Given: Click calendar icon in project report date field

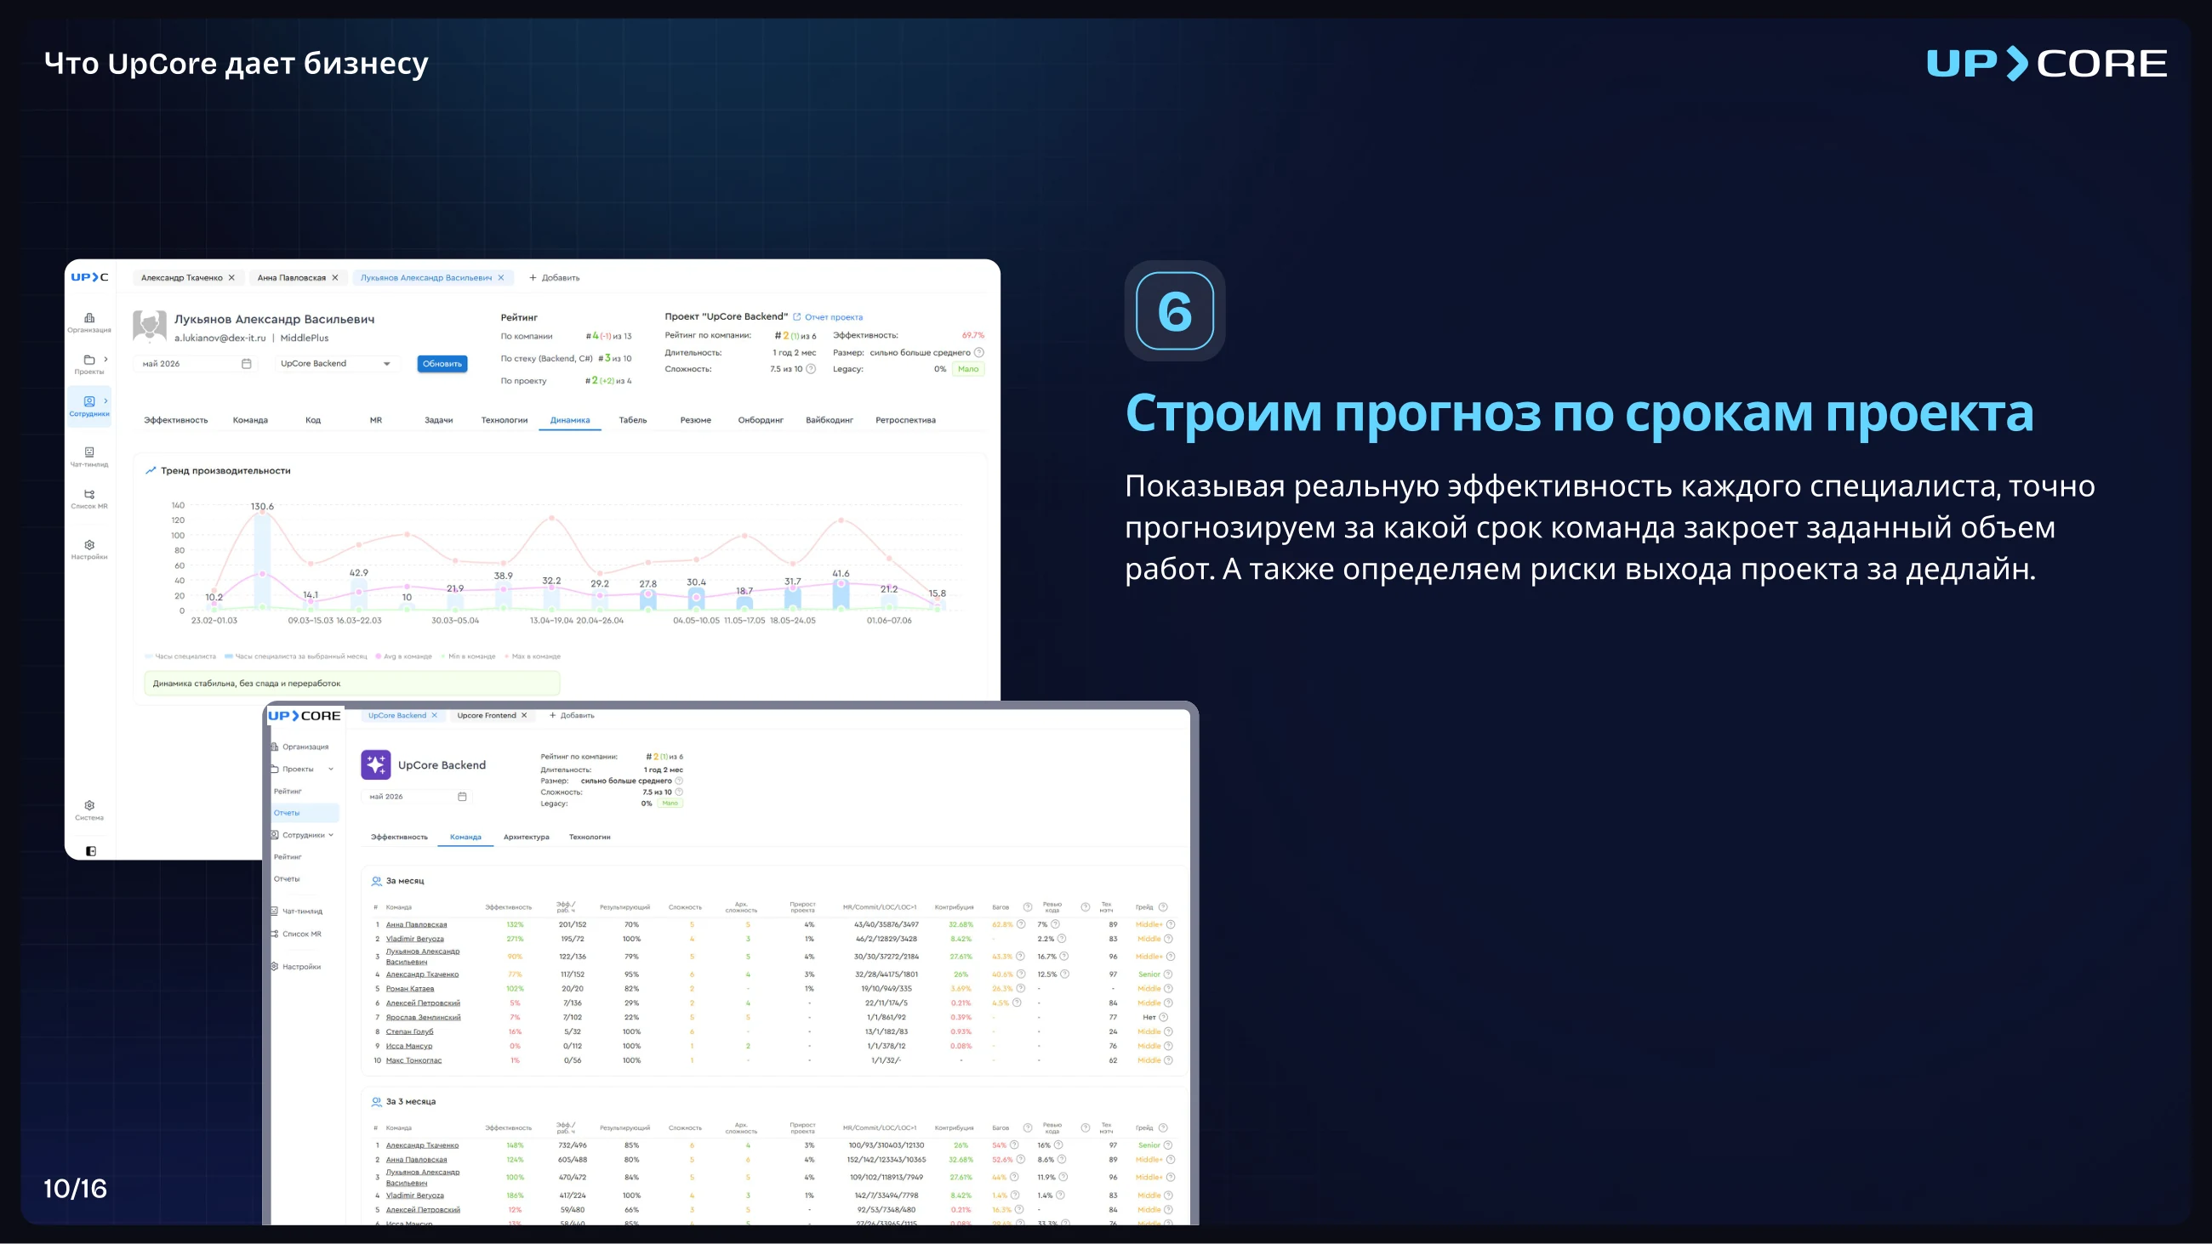Looking at the screenshot, I should [462, 797].
